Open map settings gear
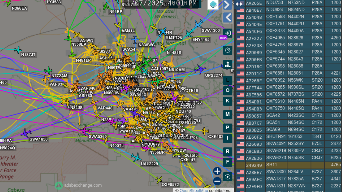The image size is (342, 192). [228, 50]
